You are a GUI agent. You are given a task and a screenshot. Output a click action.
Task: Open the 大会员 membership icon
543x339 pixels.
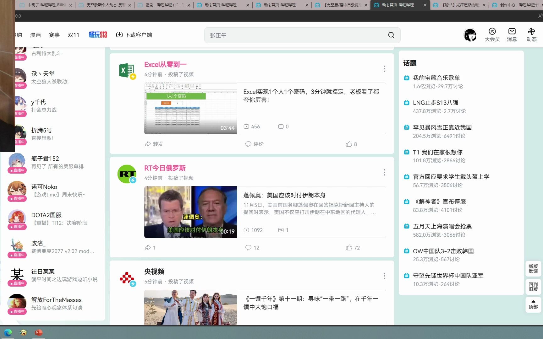pos(492,31)
